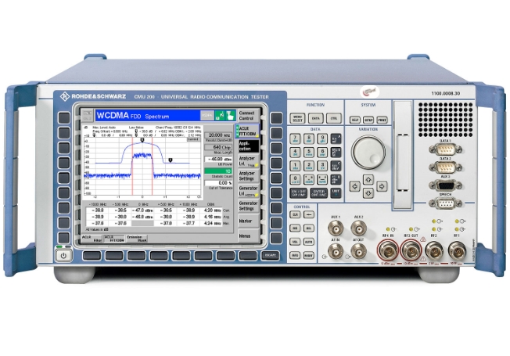
Task: Open Analyzer Settings softkey
Action: pos(247,176)
